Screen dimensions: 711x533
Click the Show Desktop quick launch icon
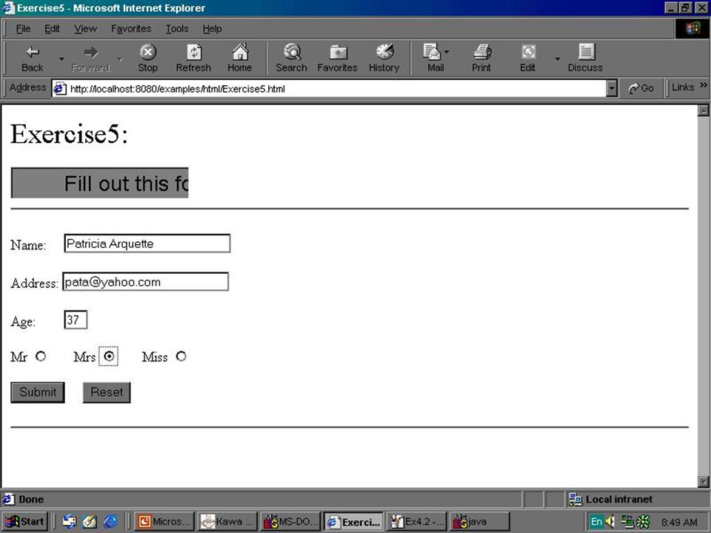coord(90,522)
